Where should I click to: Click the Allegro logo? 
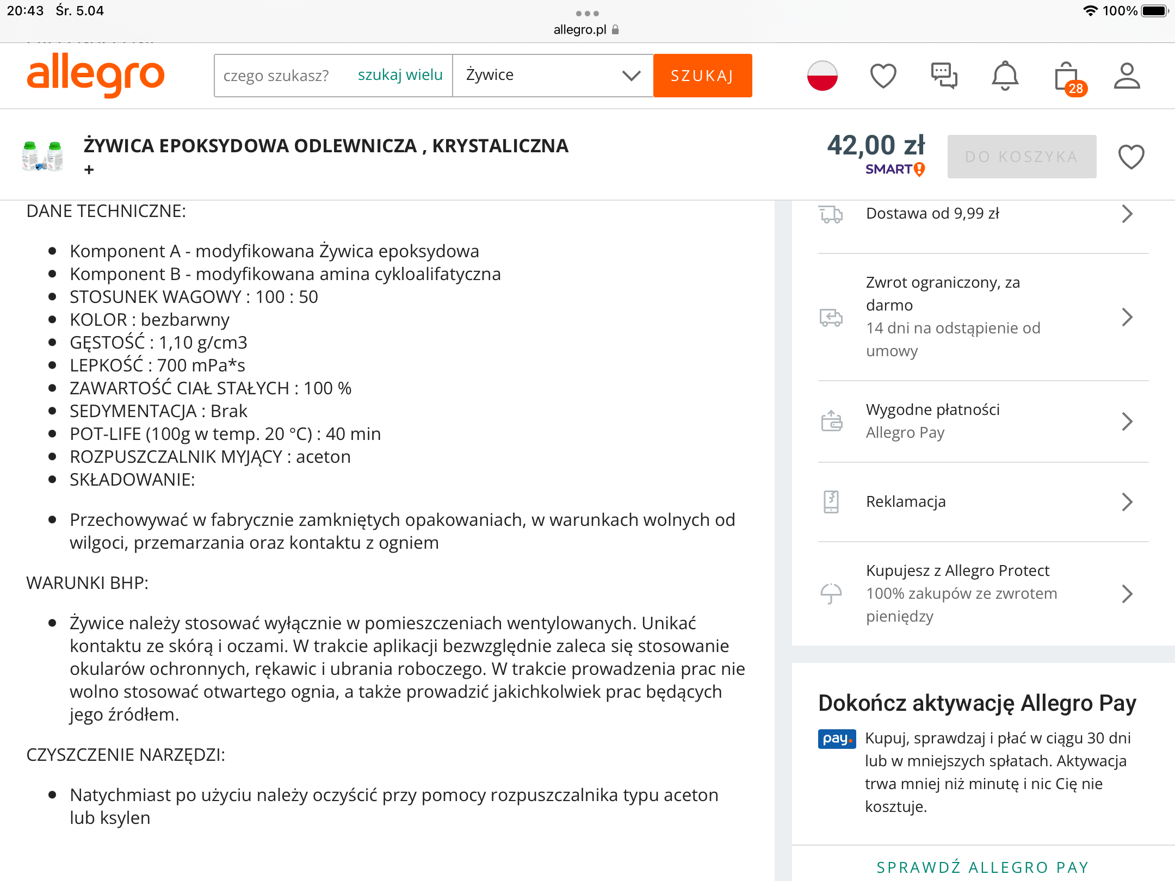click(x=96, y=75)
